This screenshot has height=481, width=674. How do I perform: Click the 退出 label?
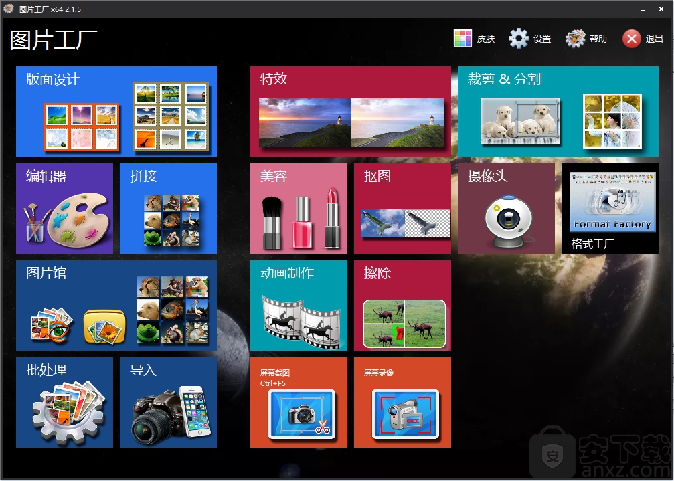[654, 39]
